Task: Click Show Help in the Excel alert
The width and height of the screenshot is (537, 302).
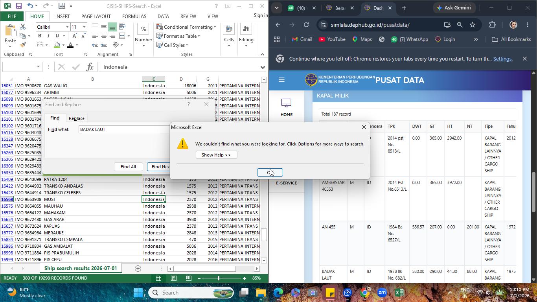Action: [x=216, y=155]
